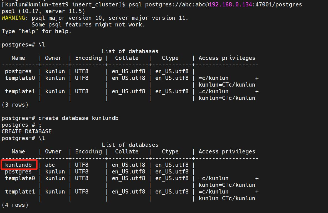The image size is (328, 213).
Task: Click the magenta IP address 192.168.0.134
Action: click(231, 4)
